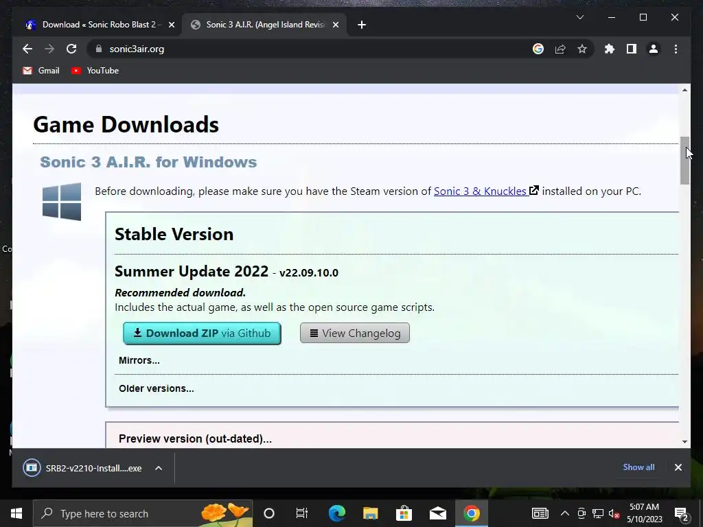Open the Chrome extensions puzzle icon
The height and width of the screenshot is (527, 703).
[610, 49]
